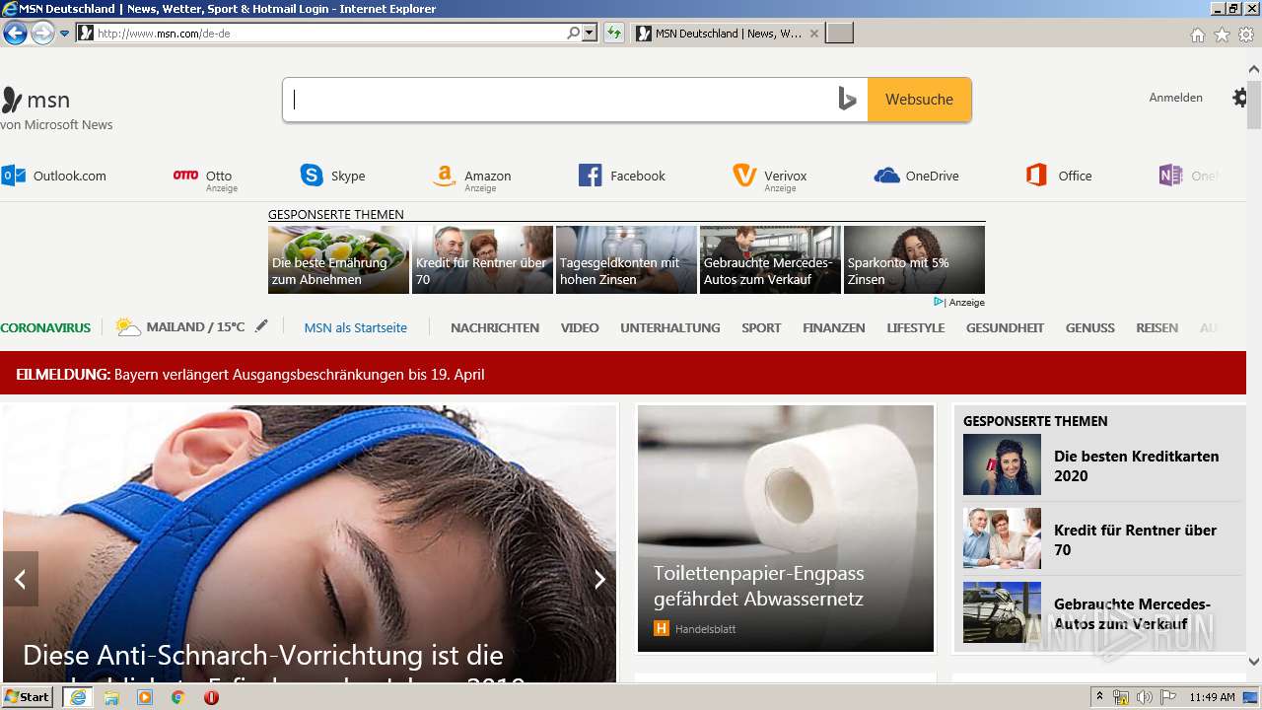Image resolution: width=1262 pixels, height=710 pixels.
Task: Open the Facebook shortcut
Action: click(622, 176)
